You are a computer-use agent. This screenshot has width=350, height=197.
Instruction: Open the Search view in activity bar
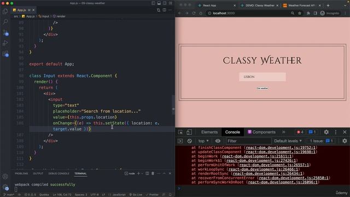click(5, 22)
